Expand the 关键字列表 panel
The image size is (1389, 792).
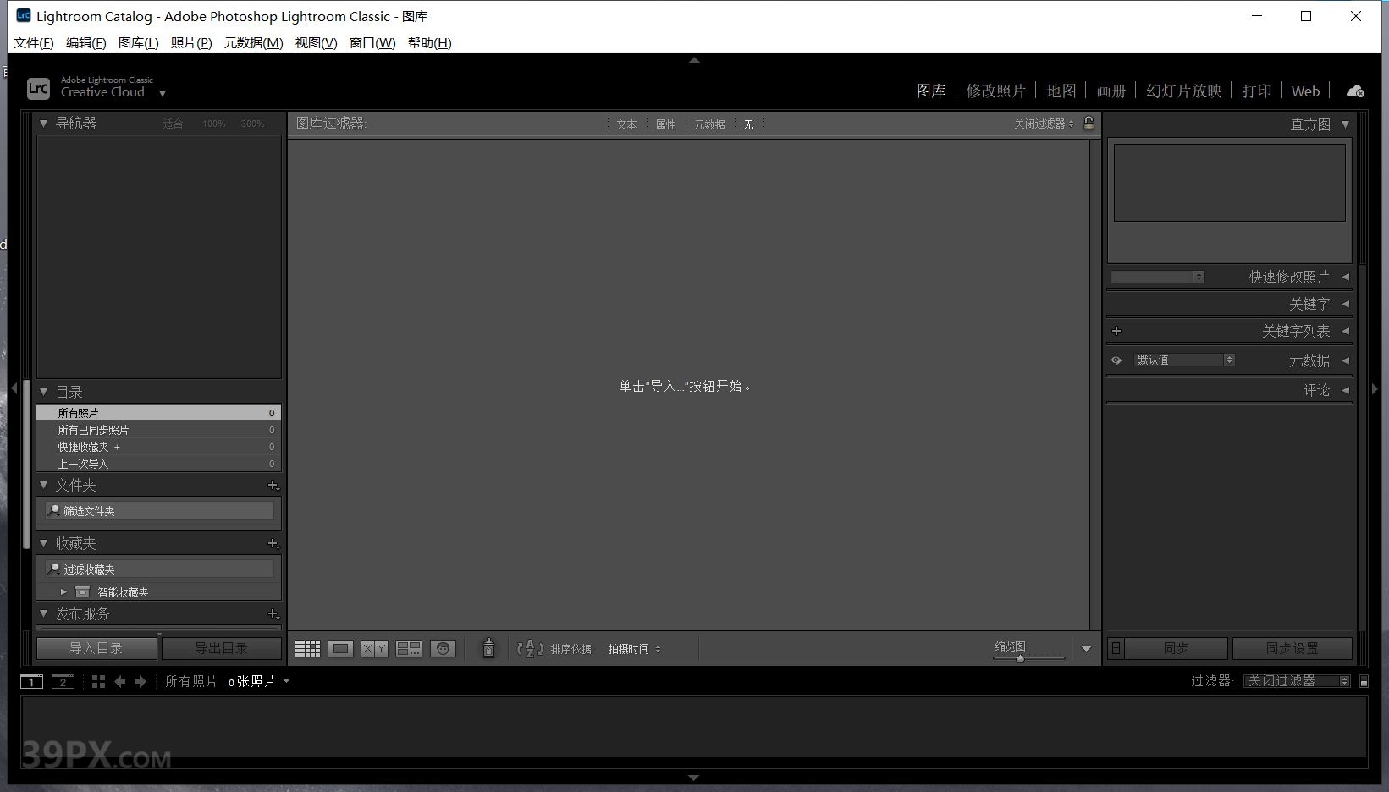pos(1345,331)
